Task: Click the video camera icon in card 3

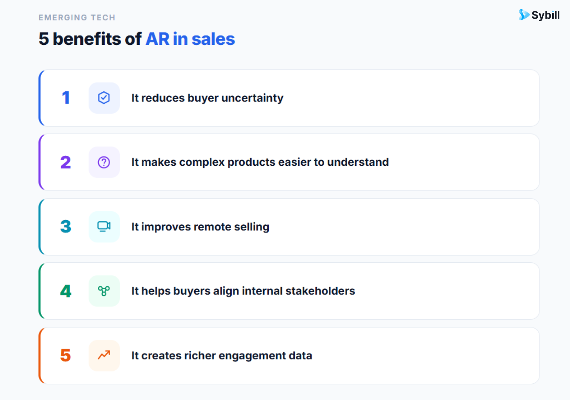Action: pyautogui.click(x=104, y=226)
